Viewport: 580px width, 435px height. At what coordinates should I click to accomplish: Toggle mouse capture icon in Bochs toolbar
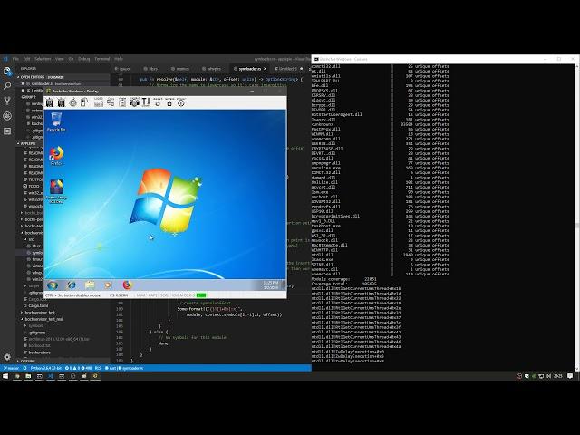[85, 102]
